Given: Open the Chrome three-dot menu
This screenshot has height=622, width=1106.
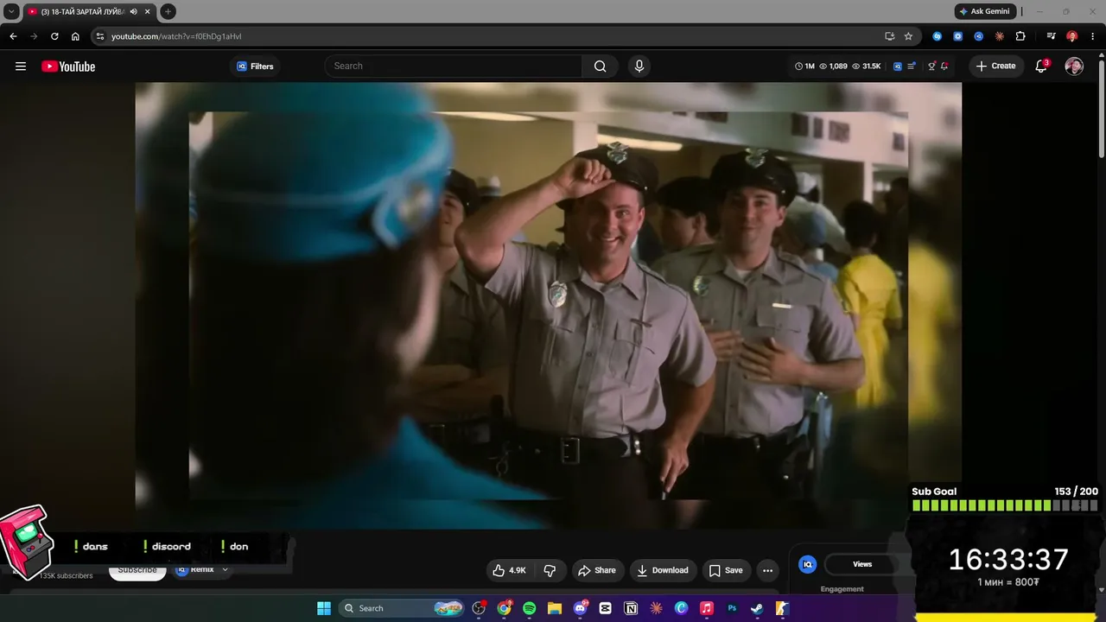Looking at the screenshot, I should (1092, 36).
